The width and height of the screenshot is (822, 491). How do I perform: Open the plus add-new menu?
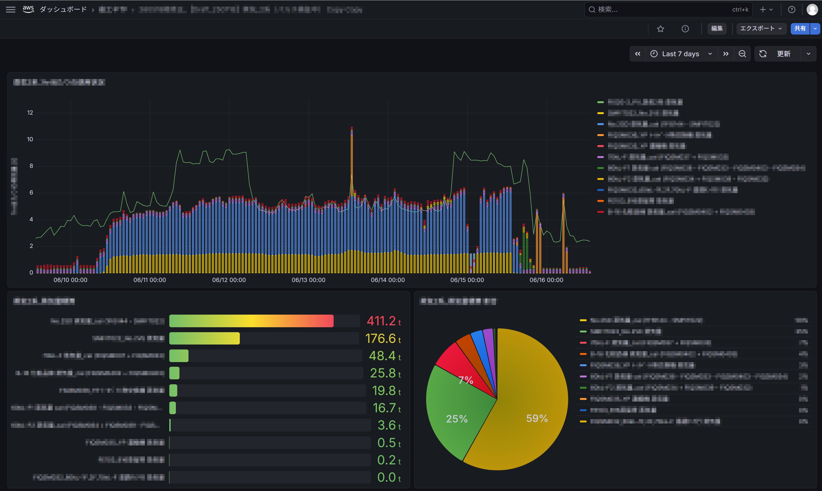click(x=766, y=10)
